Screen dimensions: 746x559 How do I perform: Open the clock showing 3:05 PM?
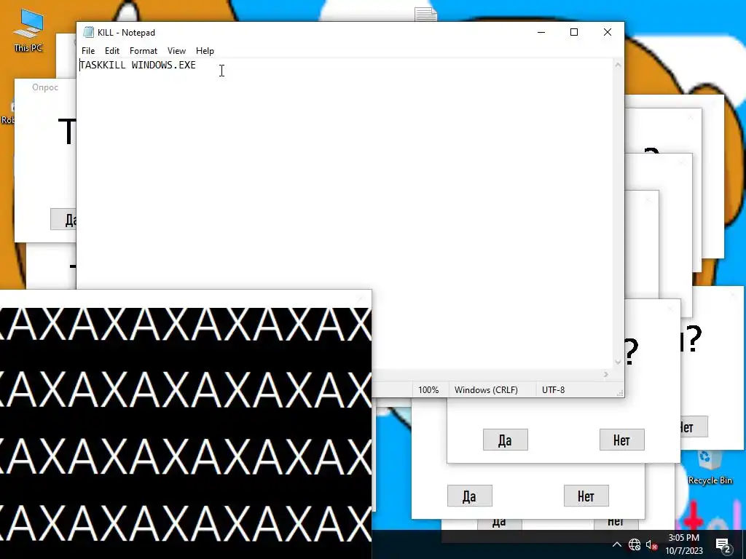pyautogui.click(x=683, y=544)
